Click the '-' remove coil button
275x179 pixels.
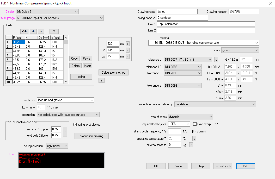coord(42,31)
